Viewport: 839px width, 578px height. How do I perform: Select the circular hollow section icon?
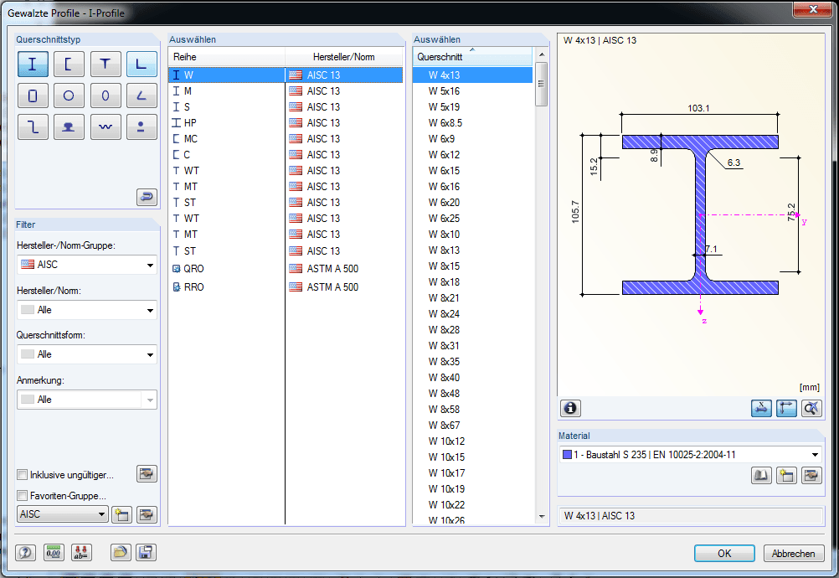point(69,95)
